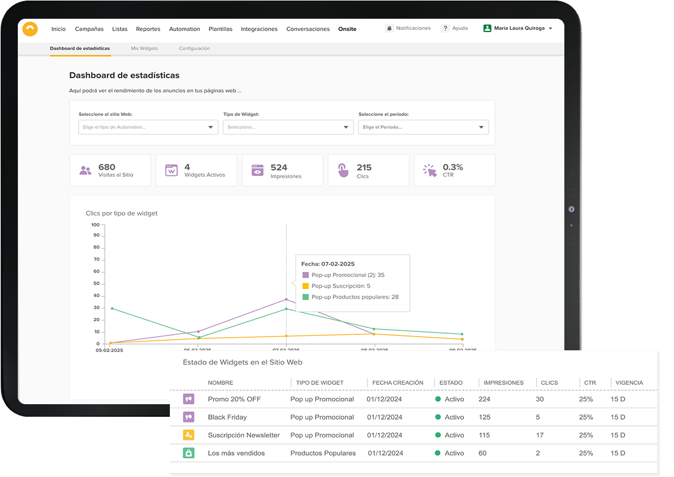
Task: Open the Seleccione el periodo dropdown
Action: (x=423, y=127)
